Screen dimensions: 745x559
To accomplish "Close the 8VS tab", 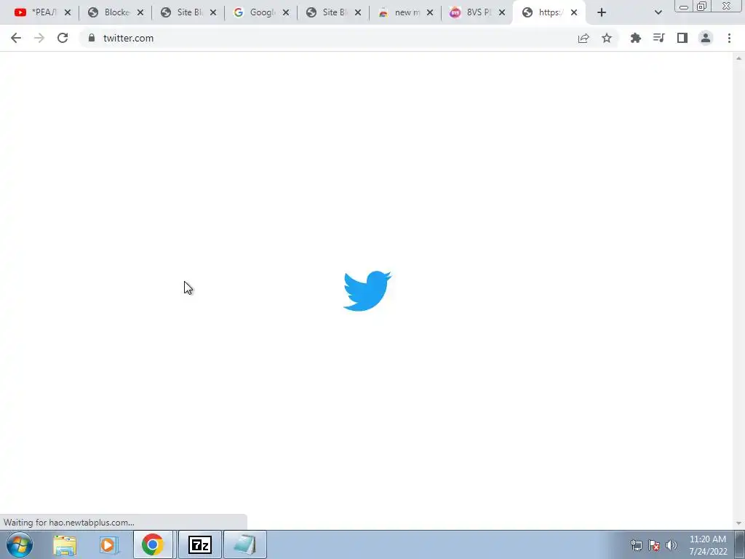I will [502, 13].
